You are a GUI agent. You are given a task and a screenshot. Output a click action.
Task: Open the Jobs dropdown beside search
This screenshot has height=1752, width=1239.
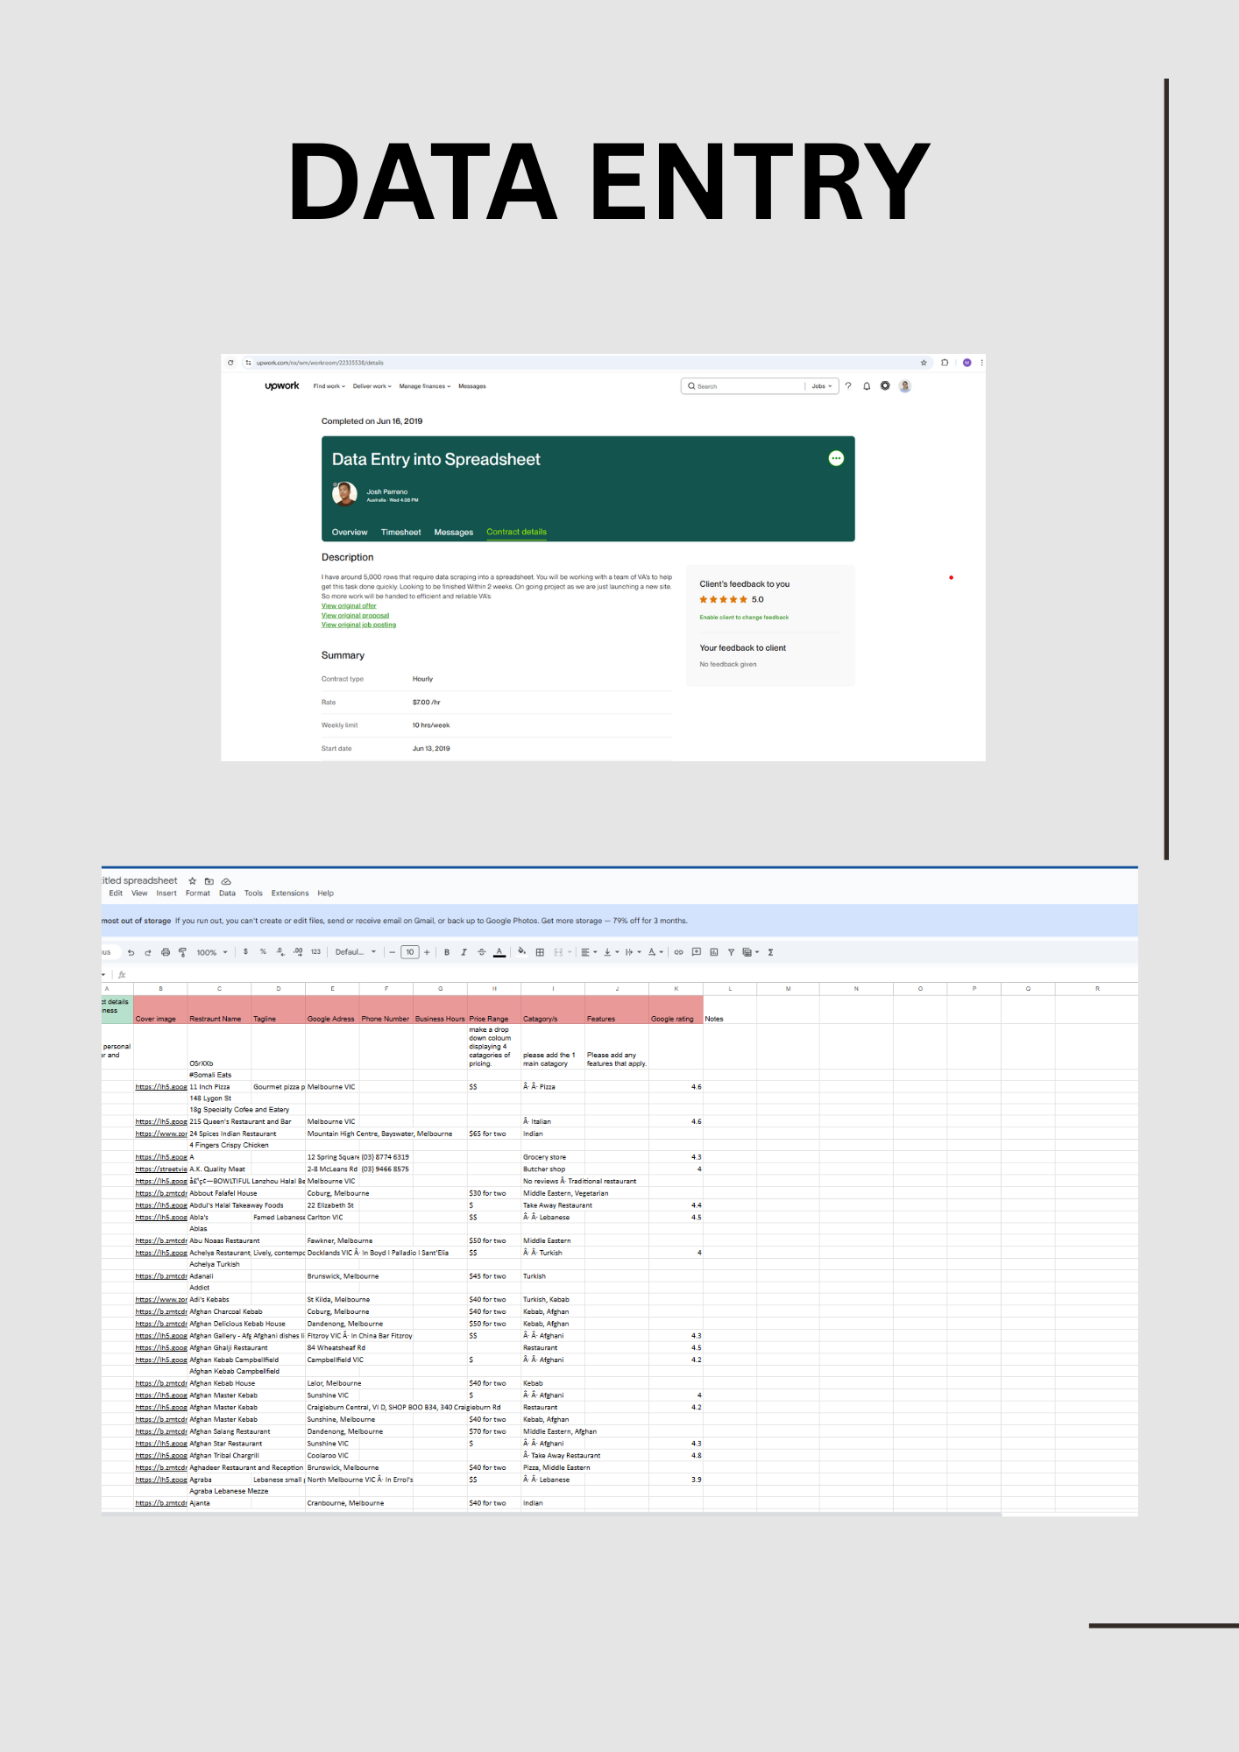pos(821,386)
